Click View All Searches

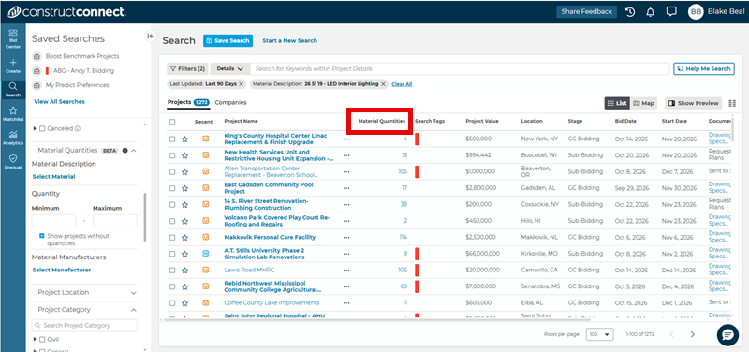pos(59,102)
